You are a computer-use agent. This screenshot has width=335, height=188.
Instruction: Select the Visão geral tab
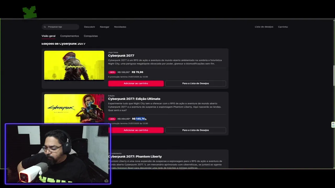[x=48, y=36]
